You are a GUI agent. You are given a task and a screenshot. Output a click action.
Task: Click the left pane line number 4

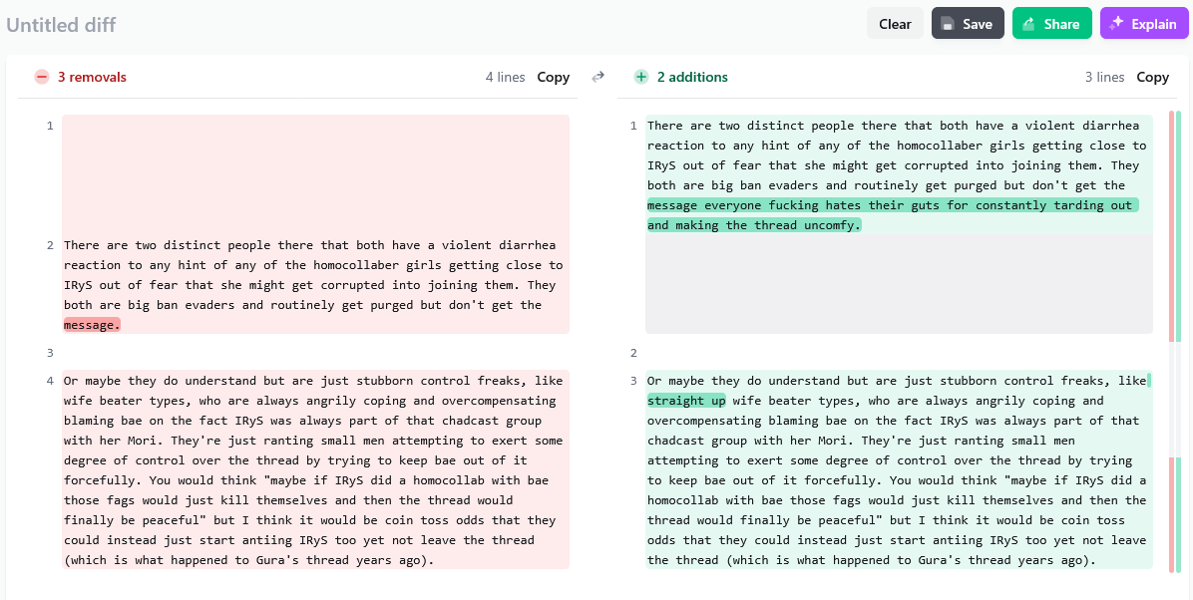tap(50, 380)
